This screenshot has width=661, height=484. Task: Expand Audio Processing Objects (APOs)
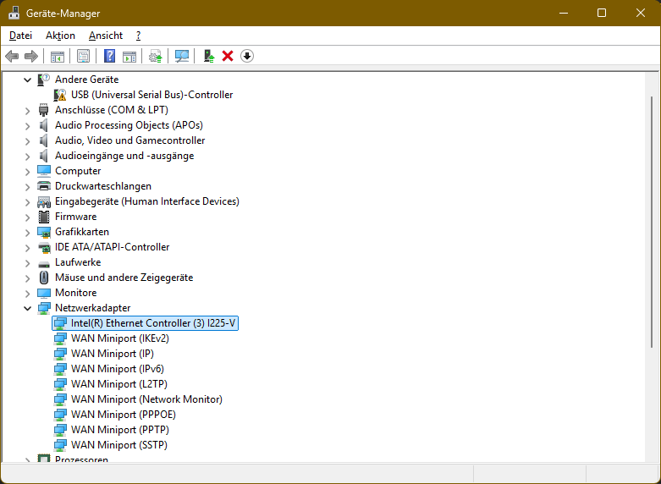[x=28, y=125]
